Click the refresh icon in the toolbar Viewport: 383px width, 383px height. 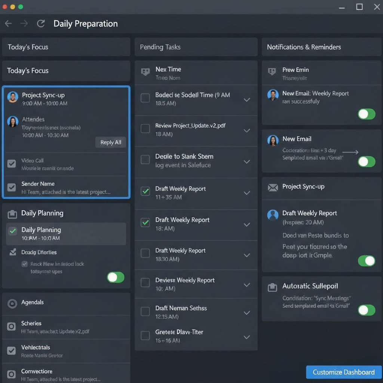tap(41, 24)
